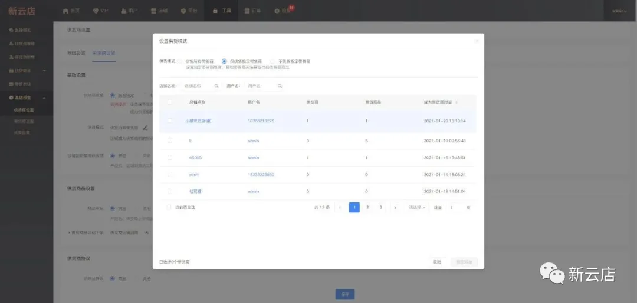Select 仅供货指定带货商 radio option
637x303 pixels.
pyautogui.click(x=224, y=61)
